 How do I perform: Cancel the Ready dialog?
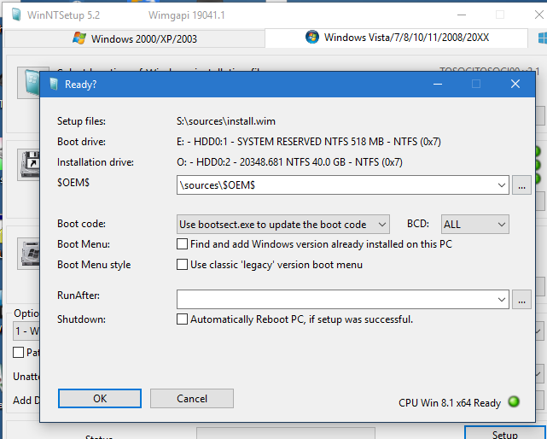(192, 398)
